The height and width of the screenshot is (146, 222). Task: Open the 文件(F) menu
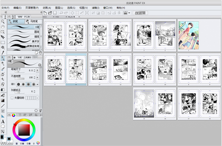[x=5, y=8]
